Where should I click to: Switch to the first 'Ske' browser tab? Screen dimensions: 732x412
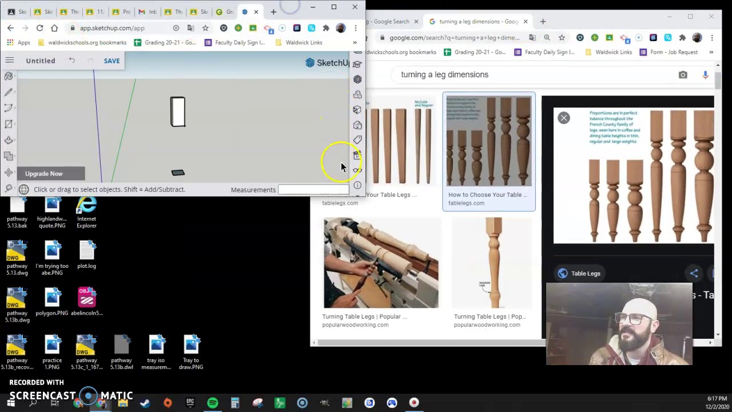click(17, 11)
